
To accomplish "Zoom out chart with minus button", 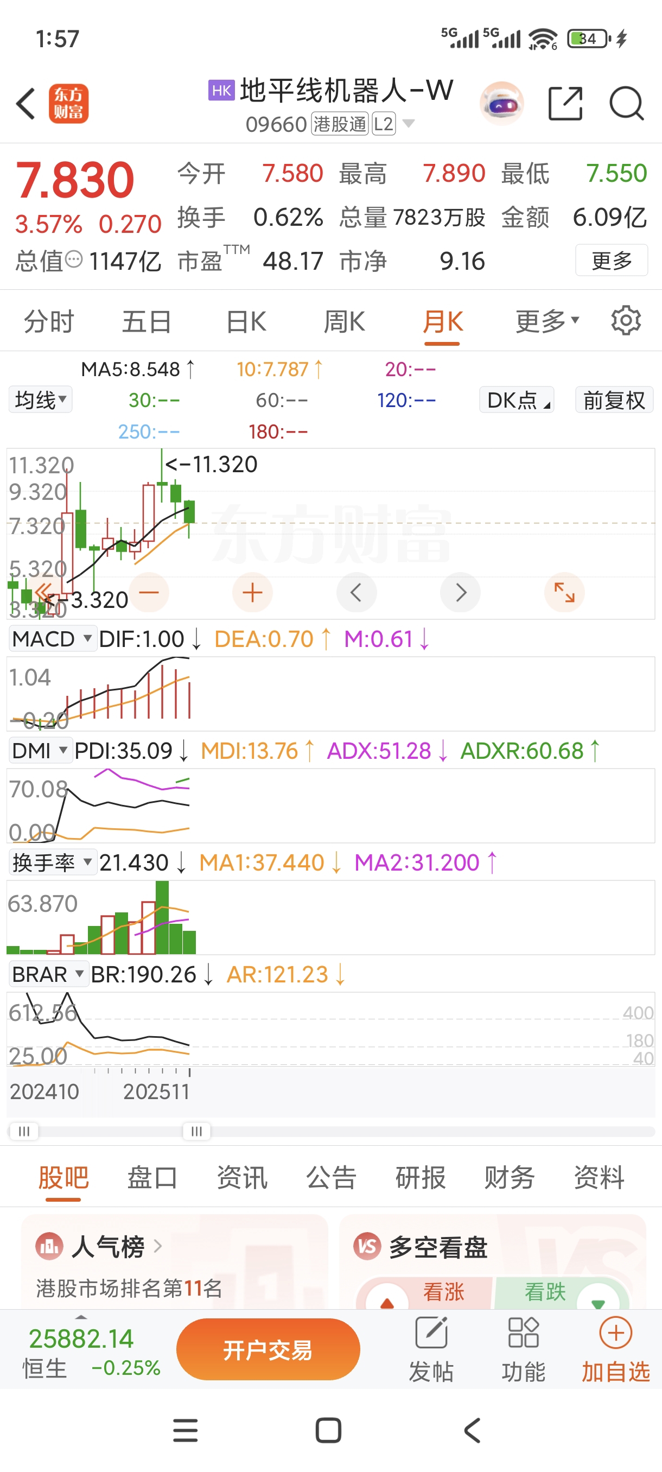I will tap(149, 593).
